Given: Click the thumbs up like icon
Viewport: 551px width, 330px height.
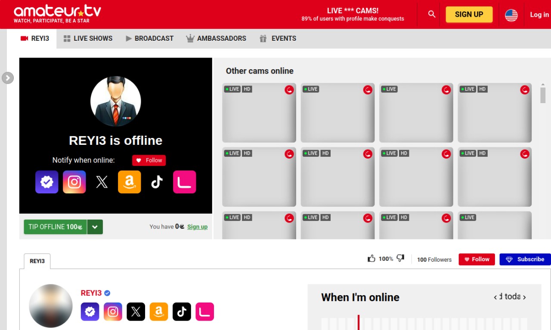Looking at the screenshot, I should coord(371,259).
